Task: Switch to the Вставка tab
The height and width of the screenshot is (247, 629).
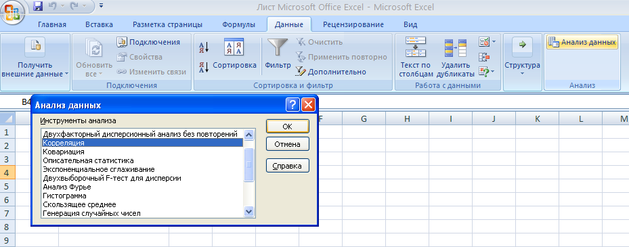Action: 99,24
